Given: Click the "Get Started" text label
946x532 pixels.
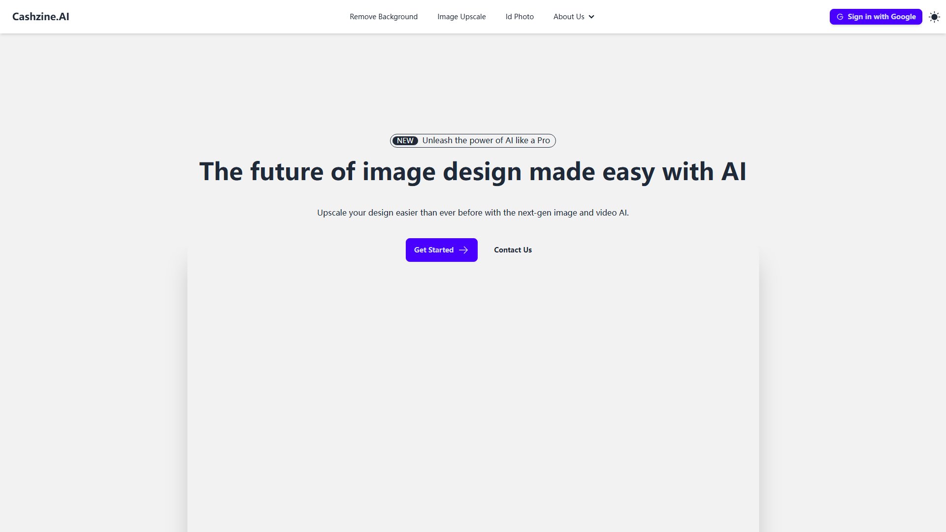Looking at the screenshot, I should [433, 250].
